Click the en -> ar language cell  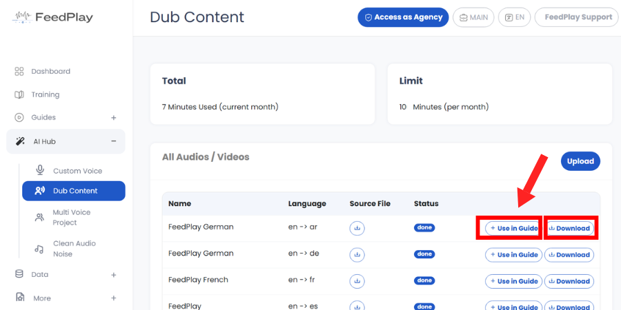coord(303,227)
